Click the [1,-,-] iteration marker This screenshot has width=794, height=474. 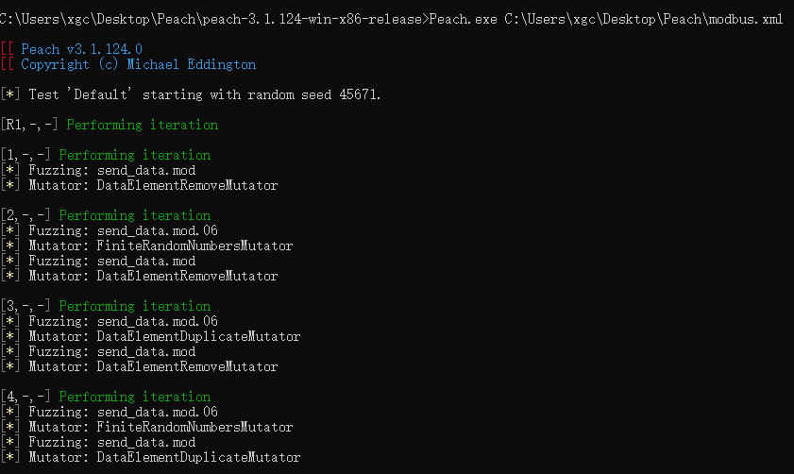pyautogui.click(x=25, y=155)
